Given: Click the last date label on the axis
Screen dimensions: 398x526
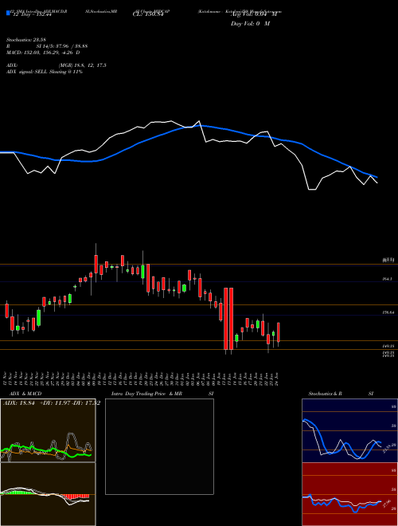Looking at the screenshot, I should pos(278,378).
